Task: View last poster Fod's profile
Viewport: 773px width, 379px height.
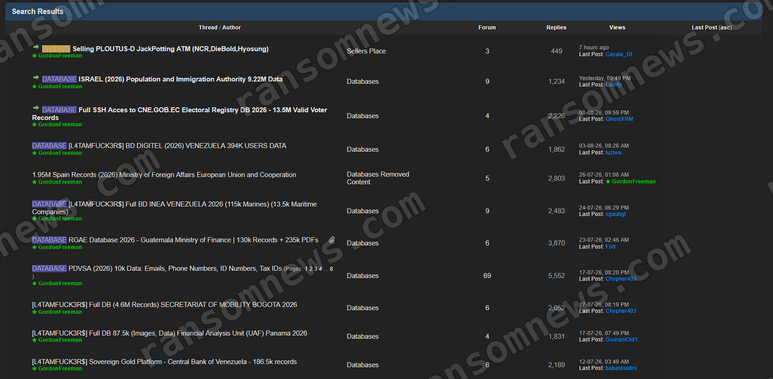Action: click(x=611, y=247)
